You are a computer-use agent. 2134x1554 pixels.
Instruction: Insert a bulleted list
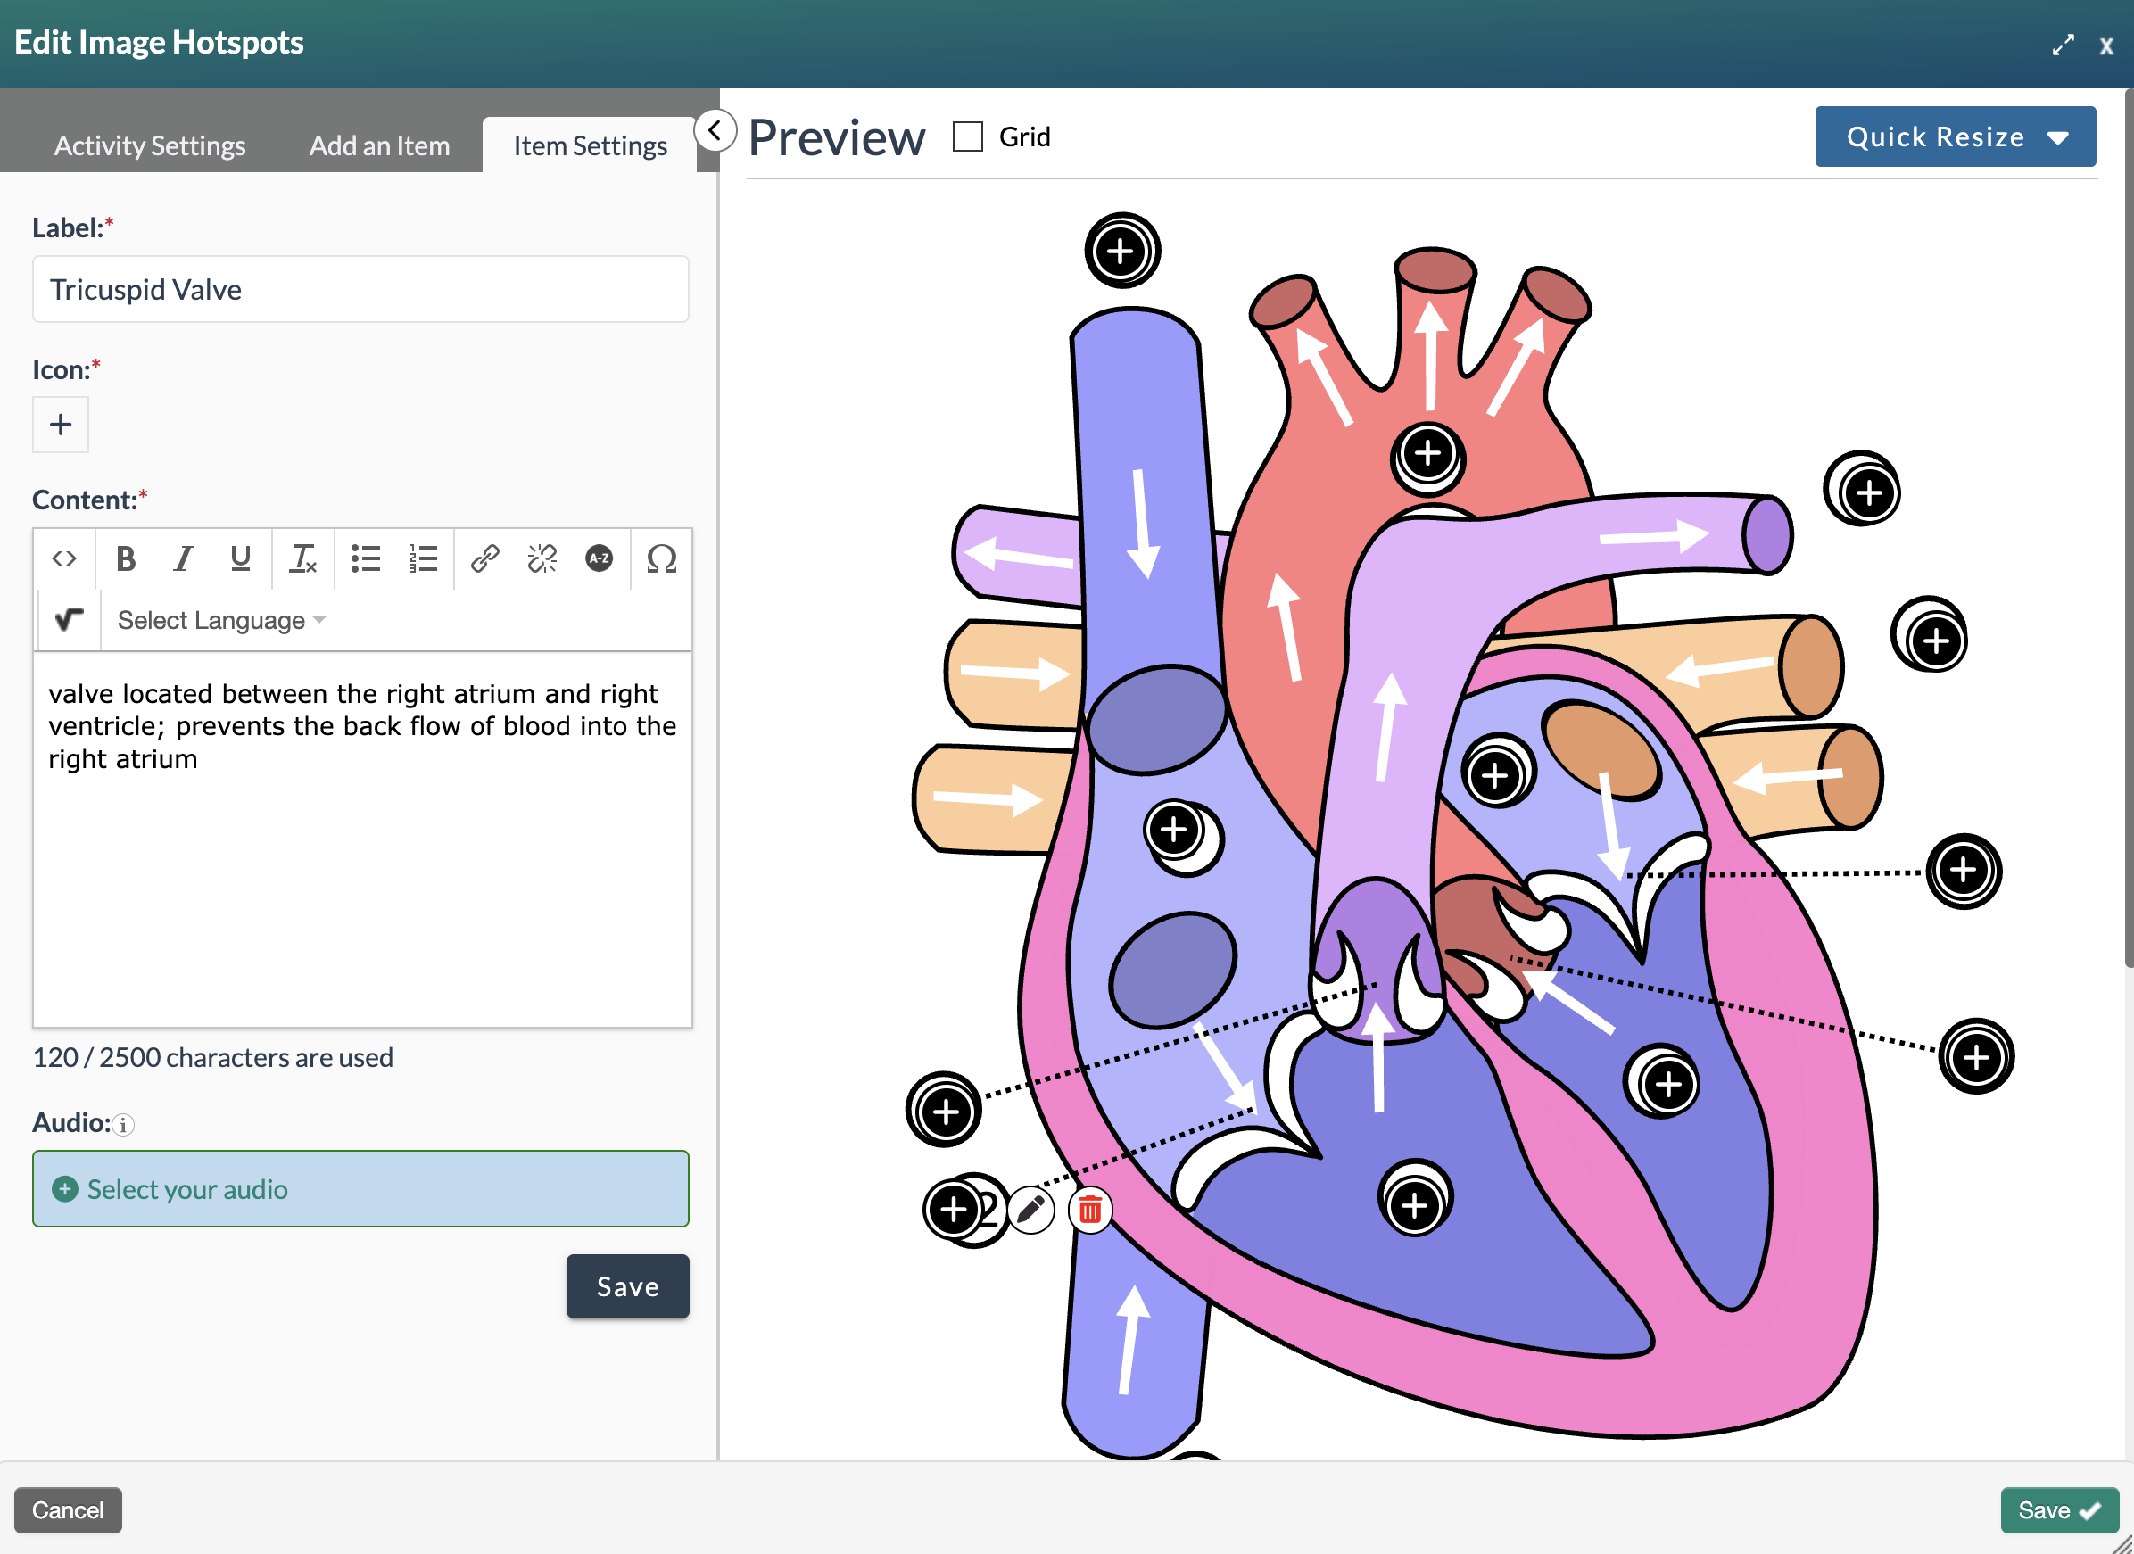365,558
